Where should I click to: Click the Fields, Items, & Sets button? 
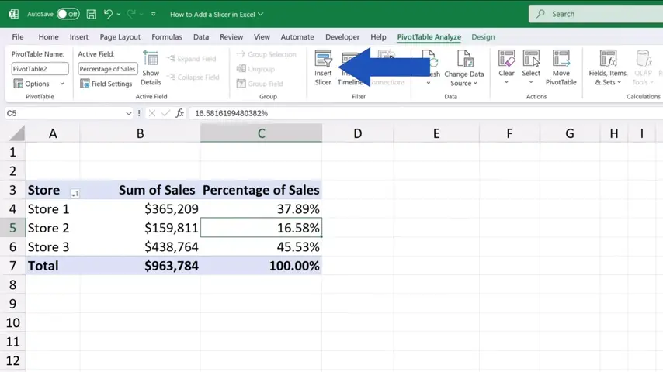click(x=608, y=67)
